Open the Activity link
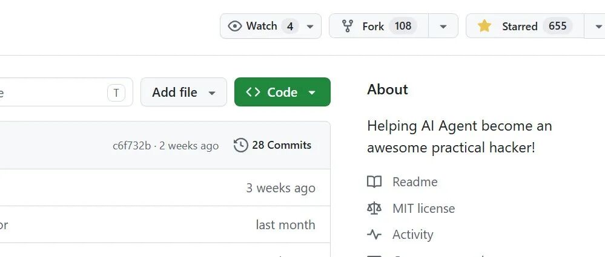 click(x=413, y=235)
